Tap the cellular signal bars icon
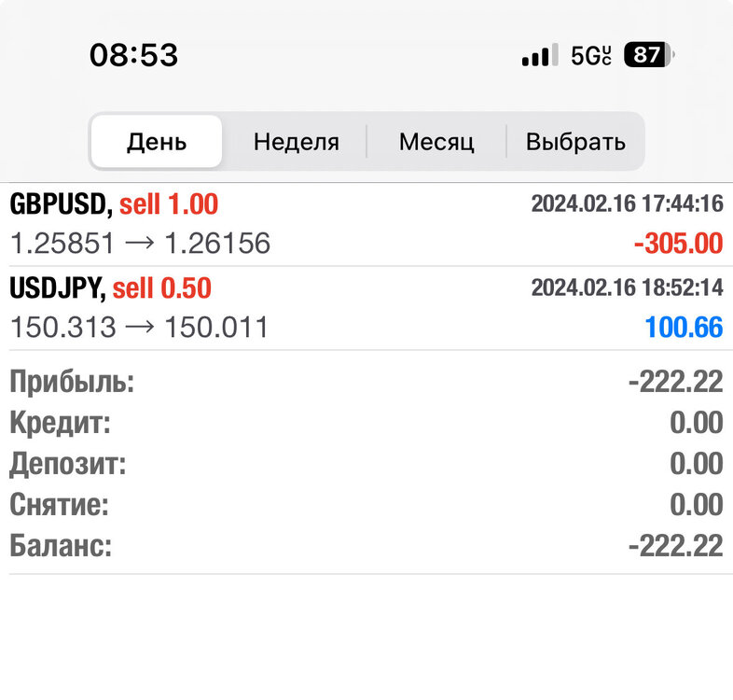Image resolution: width=733 pixels, height=700 pixels. [x=540, y=55]
